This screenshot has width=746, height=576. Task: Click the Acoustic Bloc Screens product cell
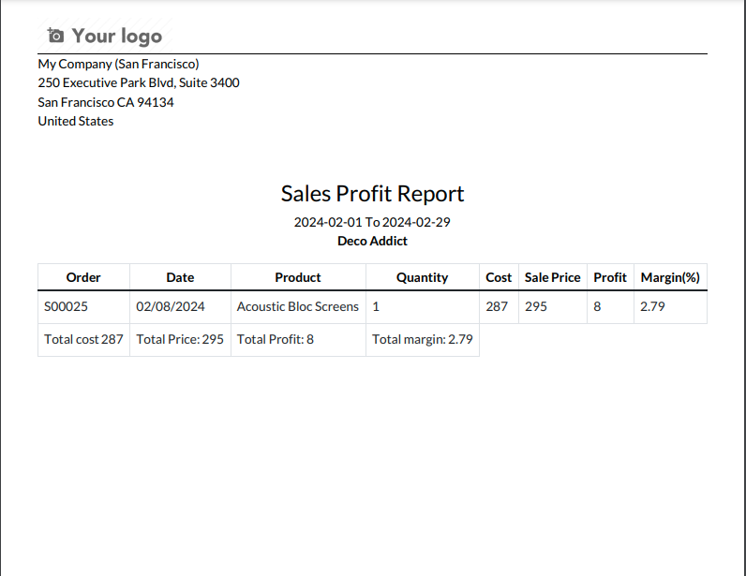pos(298,306)
